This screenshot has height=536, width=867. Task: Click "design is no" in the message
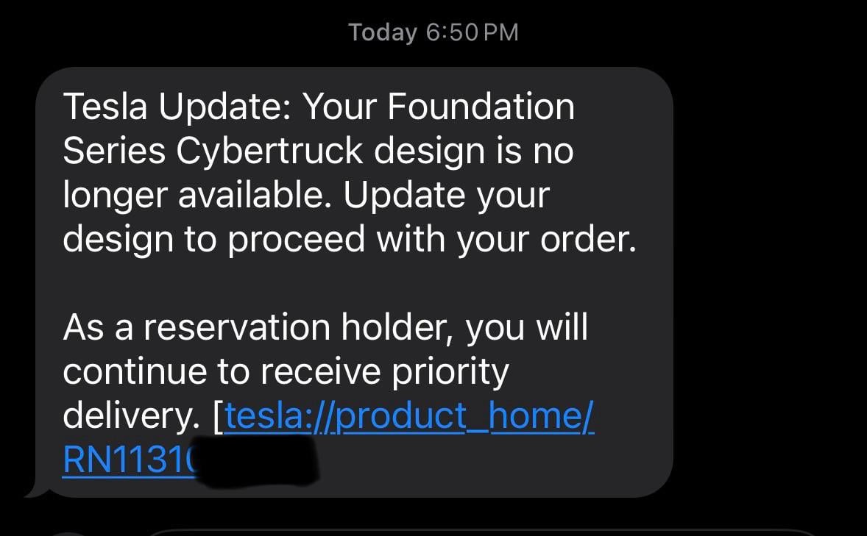[473, 151]
